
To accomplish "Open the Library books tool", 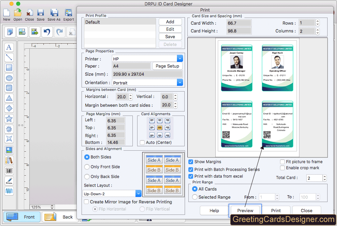I will [x=9, y=160].
